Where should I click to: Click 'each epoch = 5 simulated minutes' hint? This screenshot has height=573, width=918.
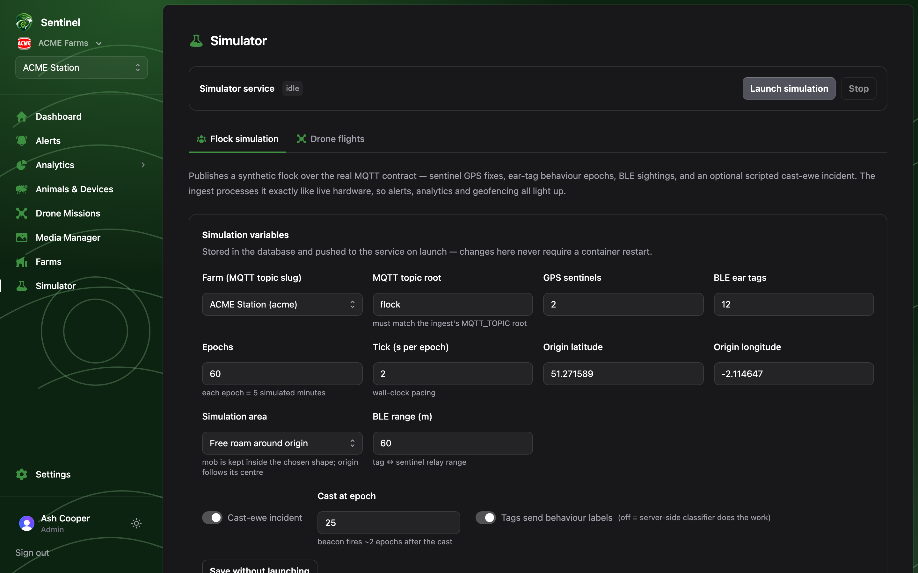(264, 393)
